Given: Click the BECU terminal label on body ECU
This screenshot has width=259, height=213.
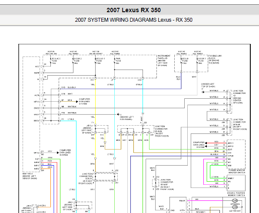Looking at the screenshot, I should coord(37,121).
